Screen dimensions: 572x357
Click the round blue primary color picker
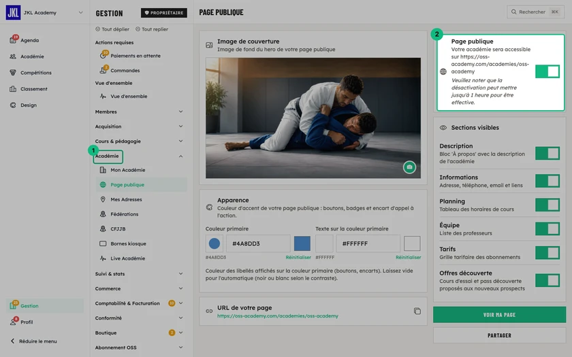click(214, 243)
